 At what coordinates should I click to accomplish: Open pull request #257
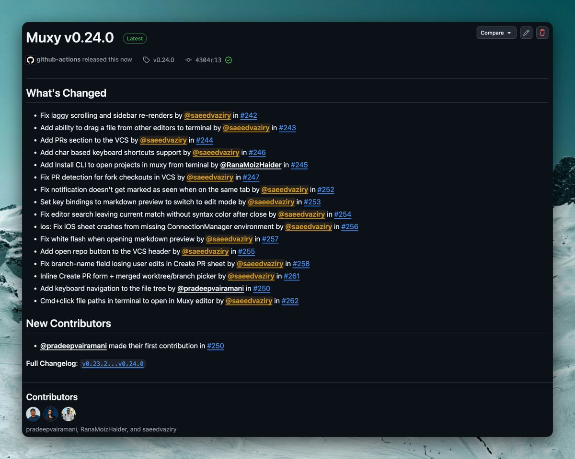pyautogui.click(x=270, y=239)
